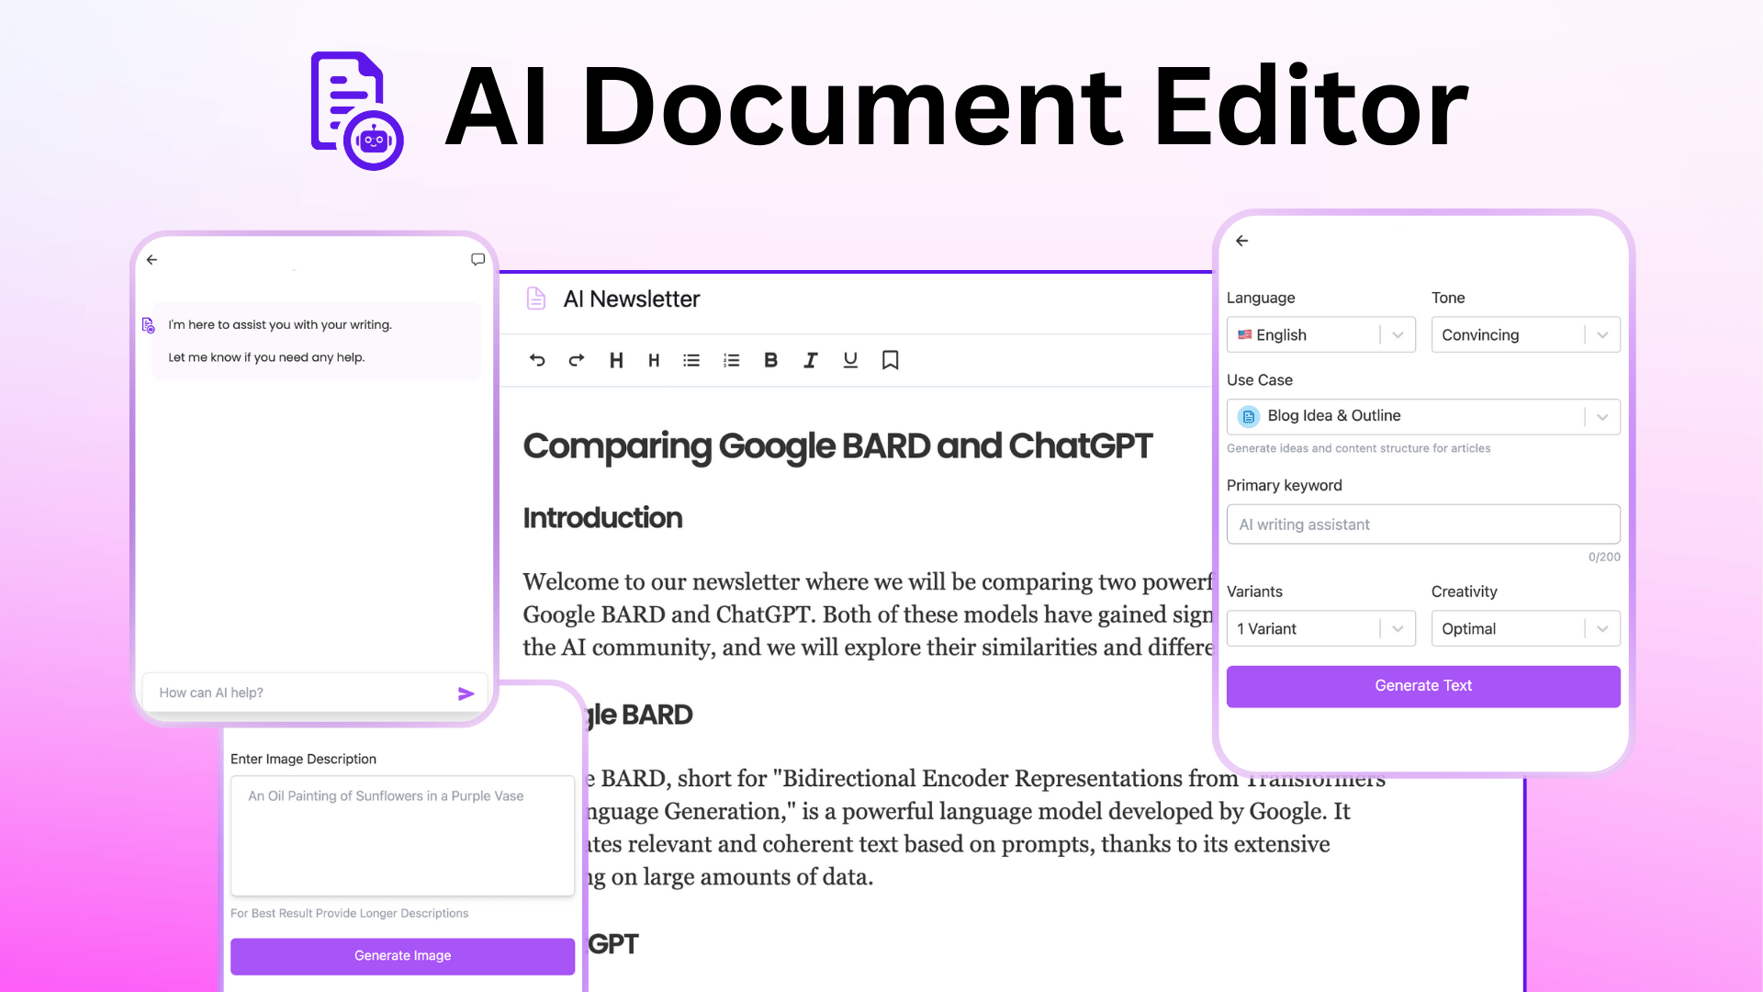Select the H1 heading format icon

(x=616, y=360)
